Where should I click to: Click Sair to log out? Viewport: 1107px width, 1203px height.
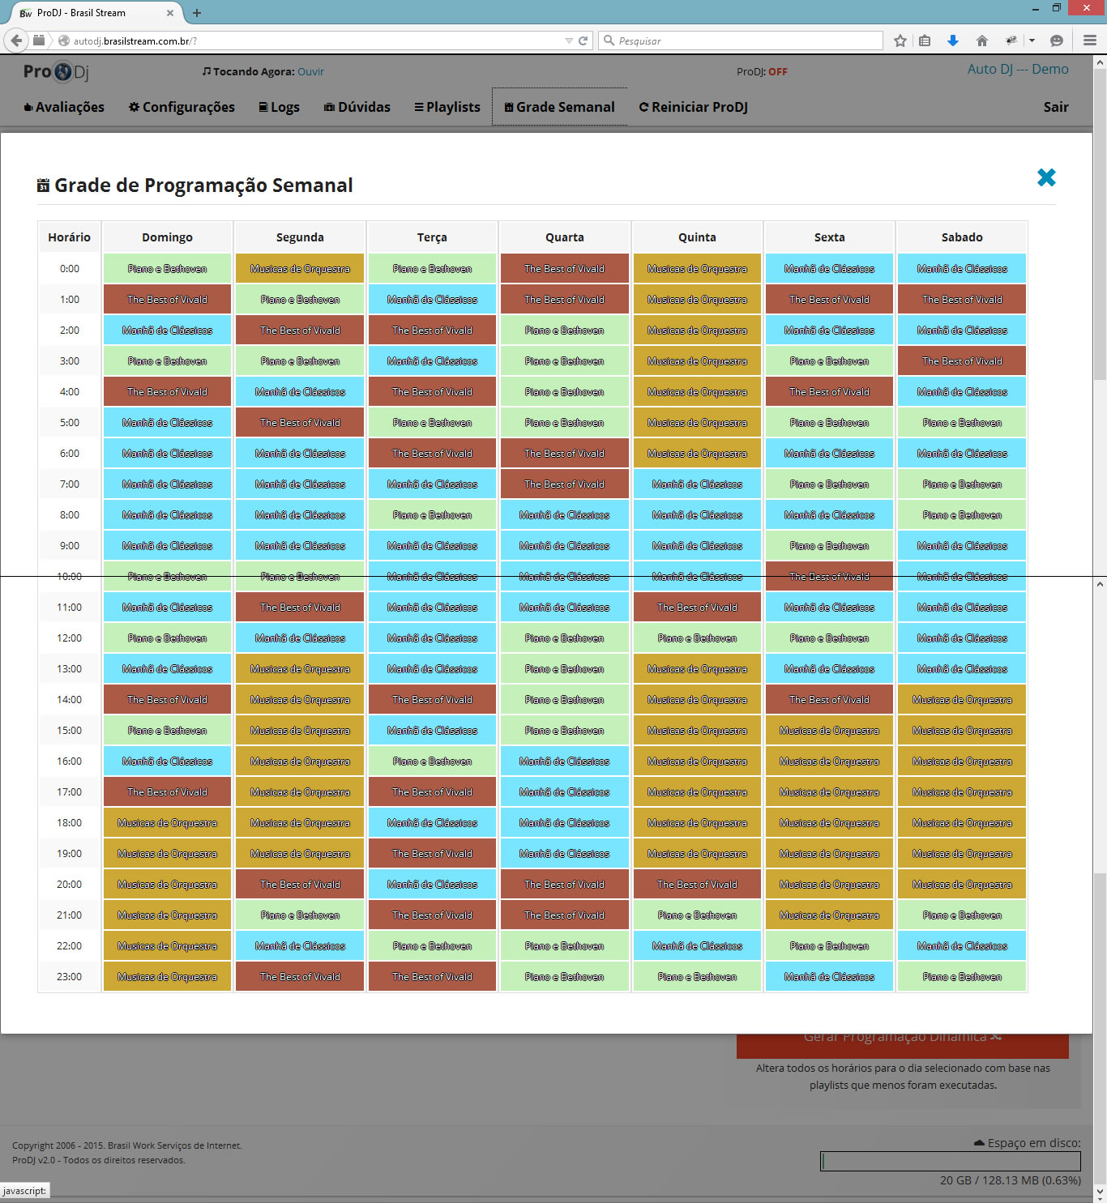[1055, 107]
